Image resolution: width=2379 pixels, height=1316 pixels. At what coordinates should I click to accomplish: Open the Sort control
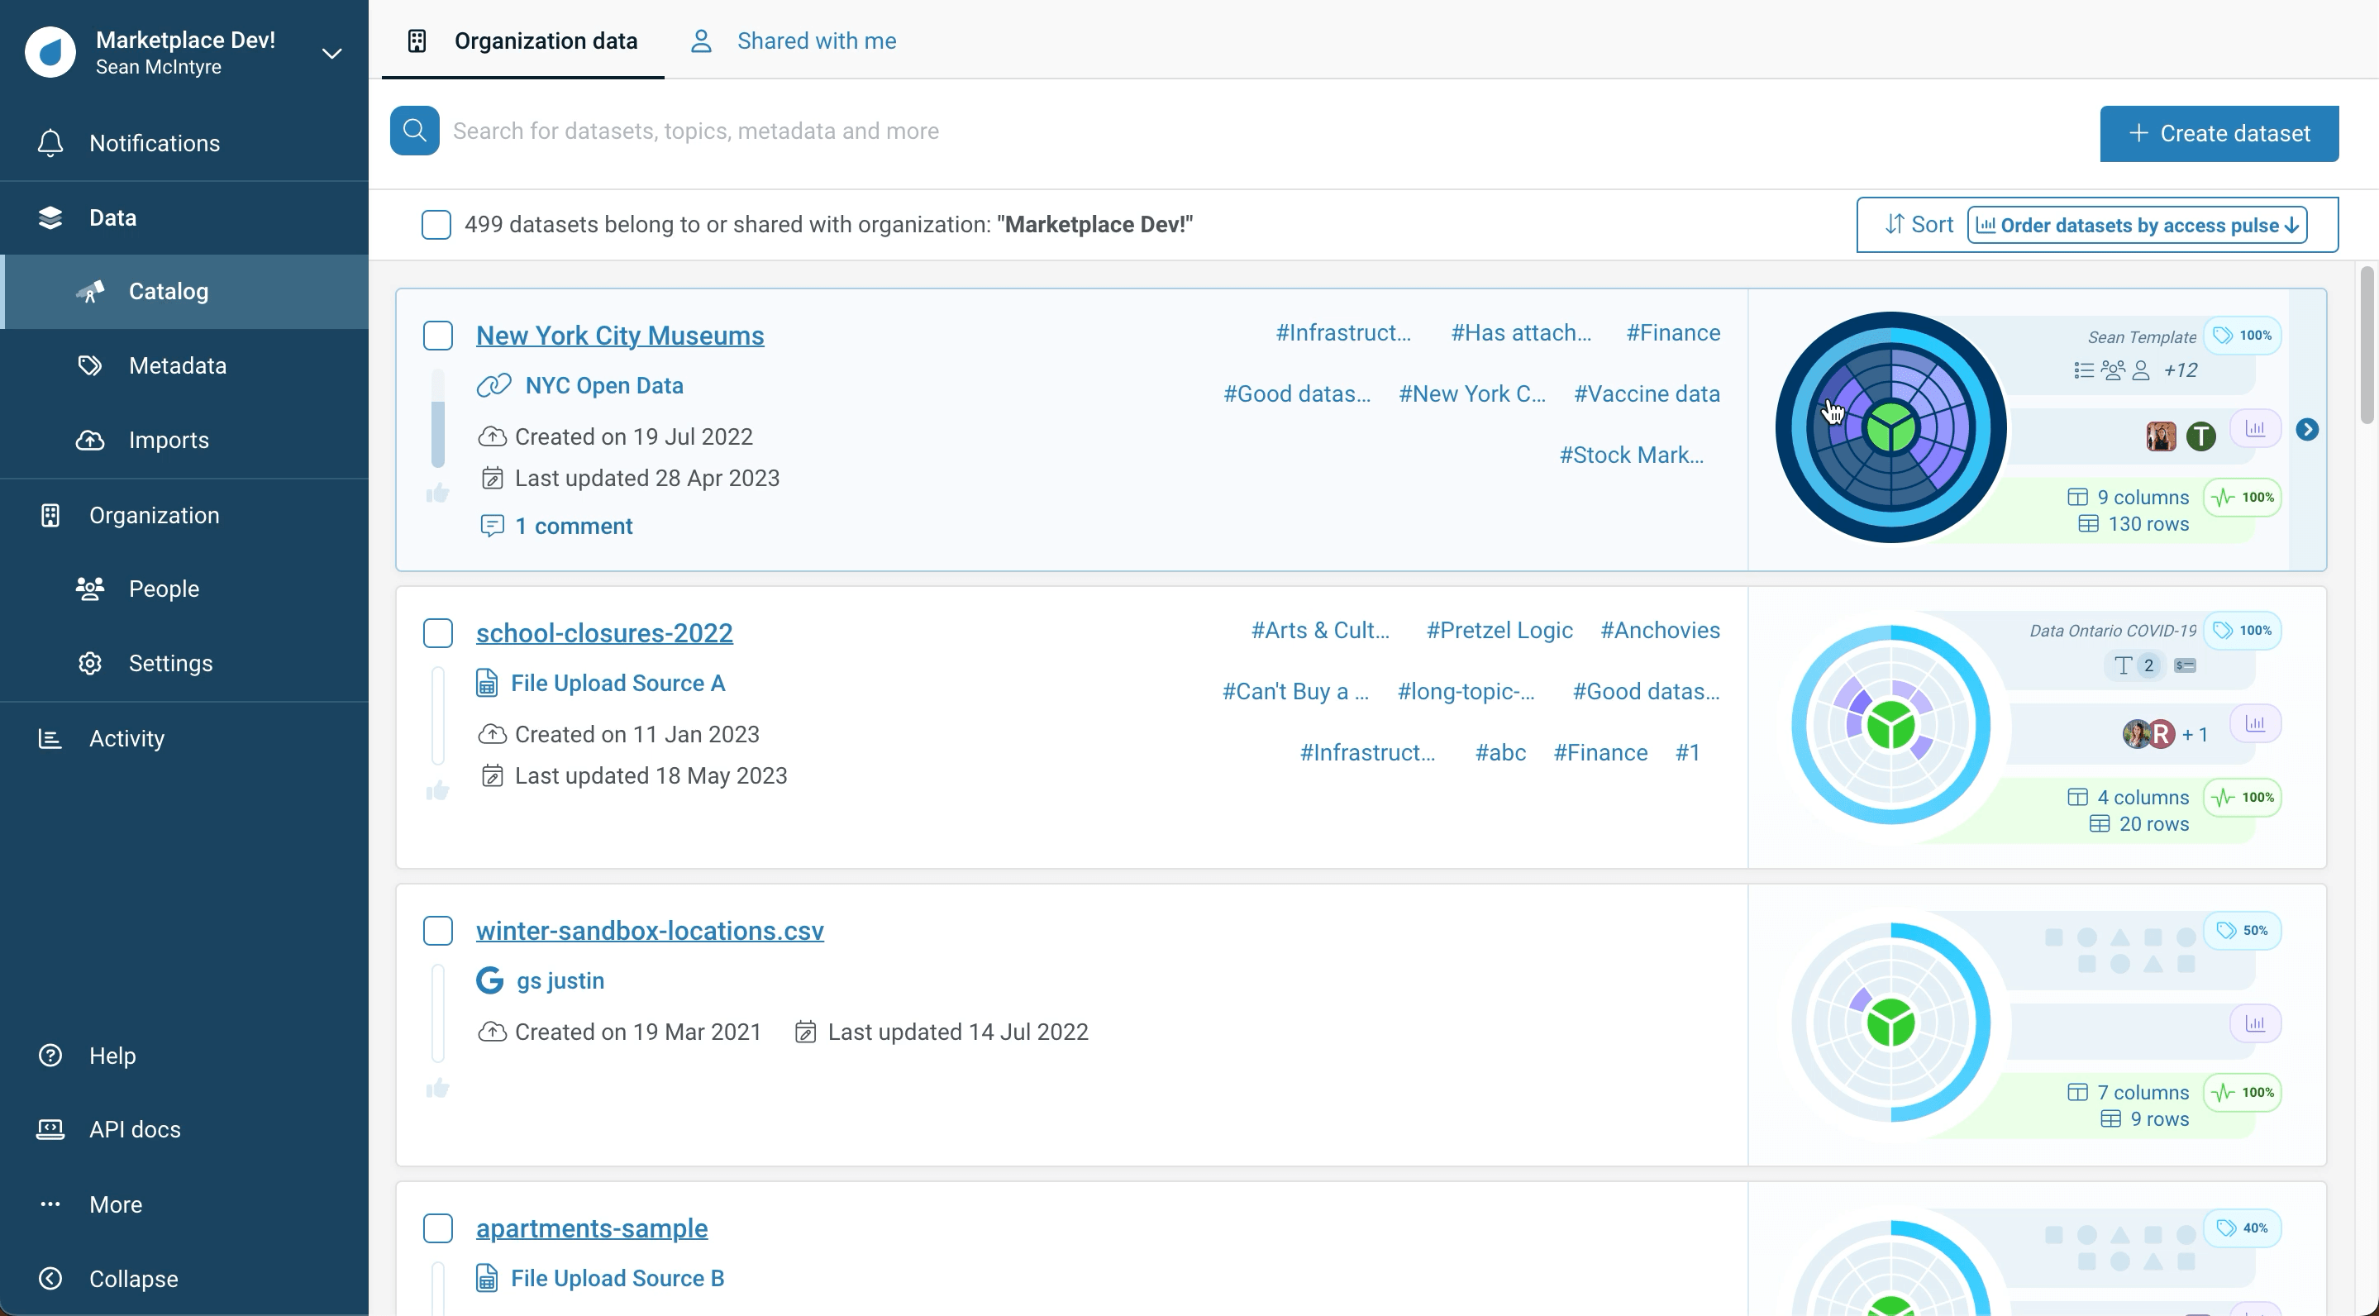click(x=1919, y=224)
